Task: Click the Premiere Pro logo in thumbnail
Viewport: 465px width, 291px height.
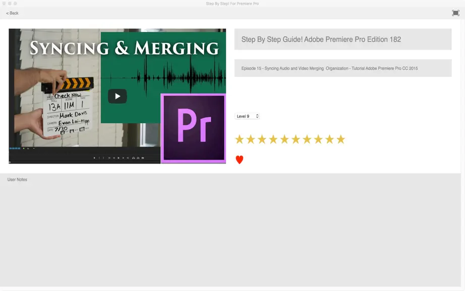Action: pyautogui.click(x=193, y=128)
